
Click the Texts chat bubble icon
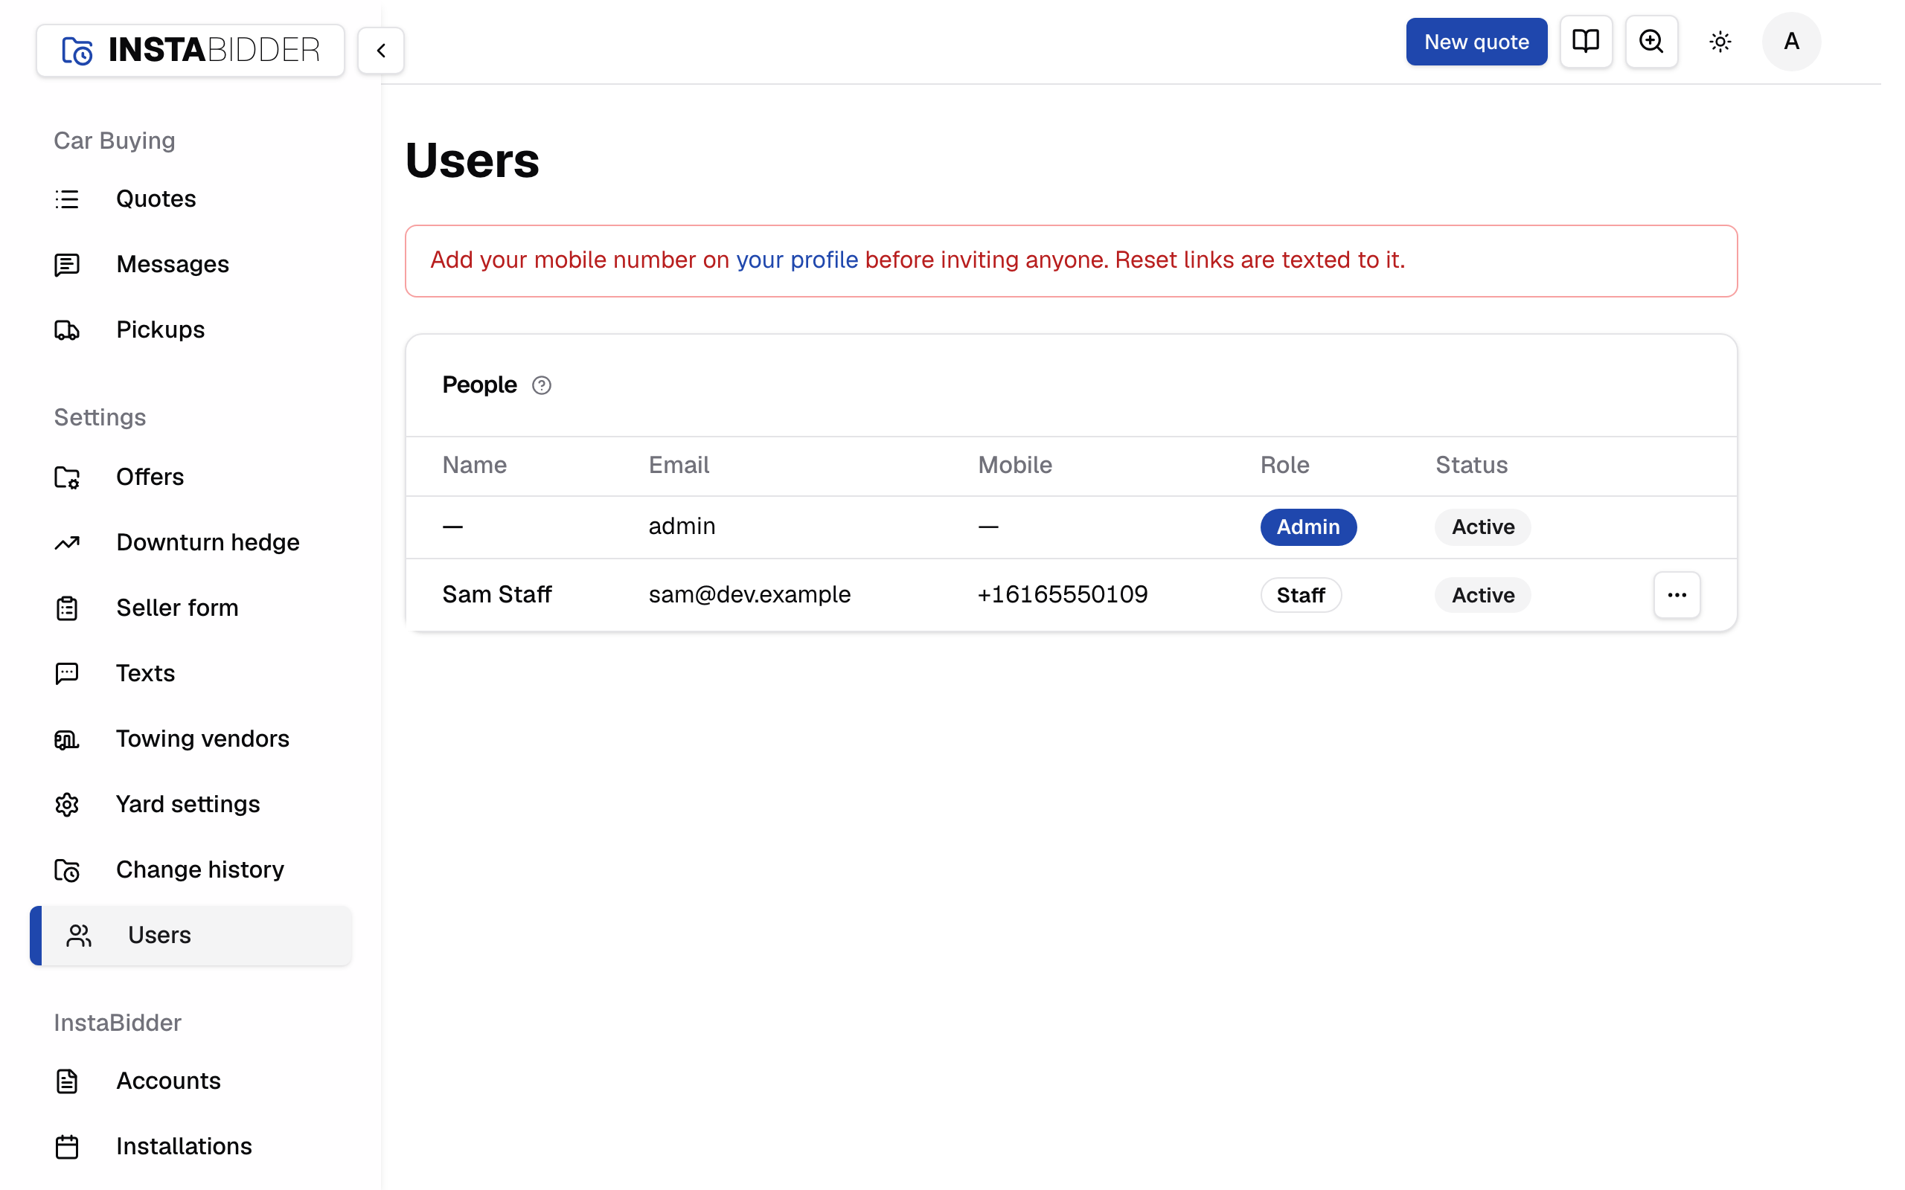click(x=67, y=673)
